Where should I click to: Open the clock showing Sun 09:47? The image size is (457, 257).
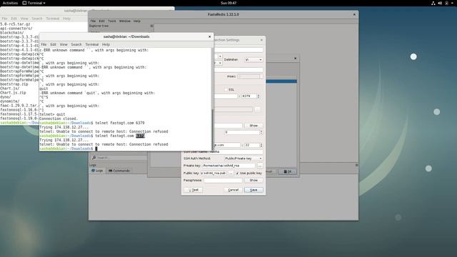(228, 3)
